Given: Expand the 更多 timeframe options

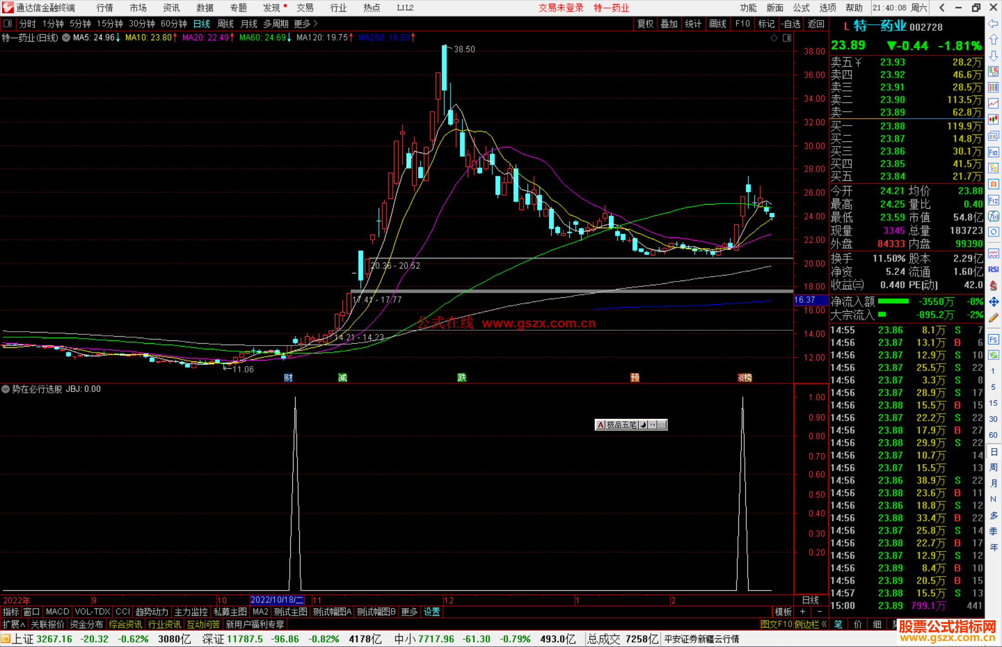Looking at the screenshot, I should [x=306, y=24].
